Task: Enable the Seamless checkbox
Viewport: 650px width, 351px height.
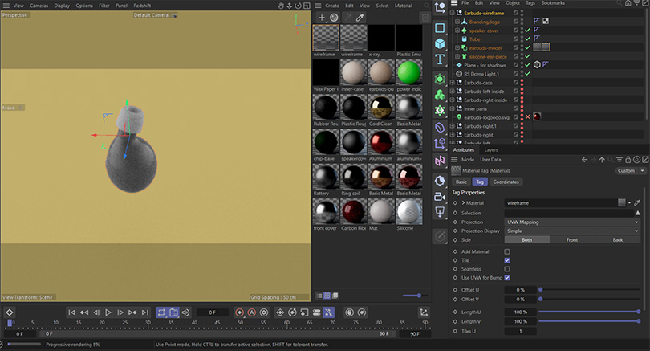Action: 506,269
